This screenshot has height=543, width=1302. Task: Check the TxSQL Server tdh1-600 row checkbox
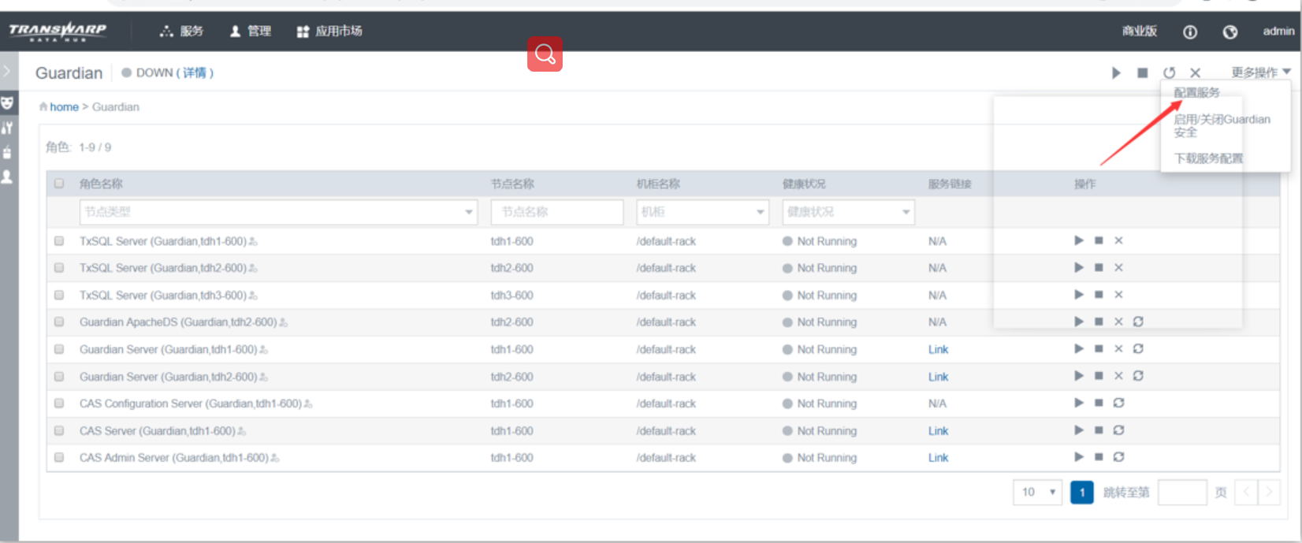click(x=59, y=241)
